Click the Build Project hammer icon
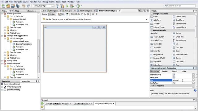This screenshot has width=198, height=111. tap(58, 6)
